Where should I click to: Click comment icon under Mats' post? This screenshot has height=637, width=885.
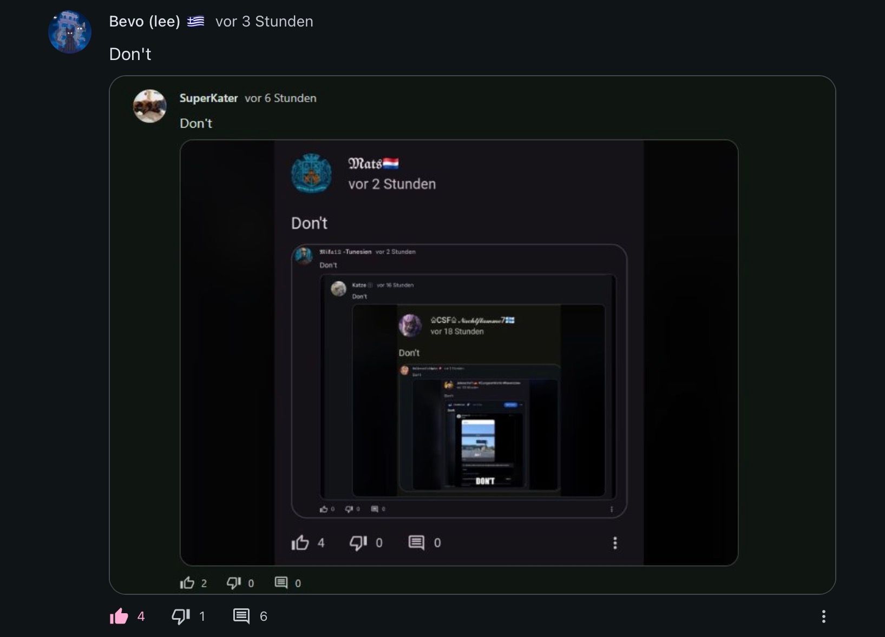click(416, 543)
